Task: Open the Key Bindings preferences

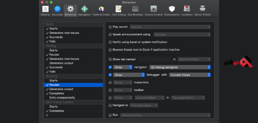Action: [x=135, y=11]
